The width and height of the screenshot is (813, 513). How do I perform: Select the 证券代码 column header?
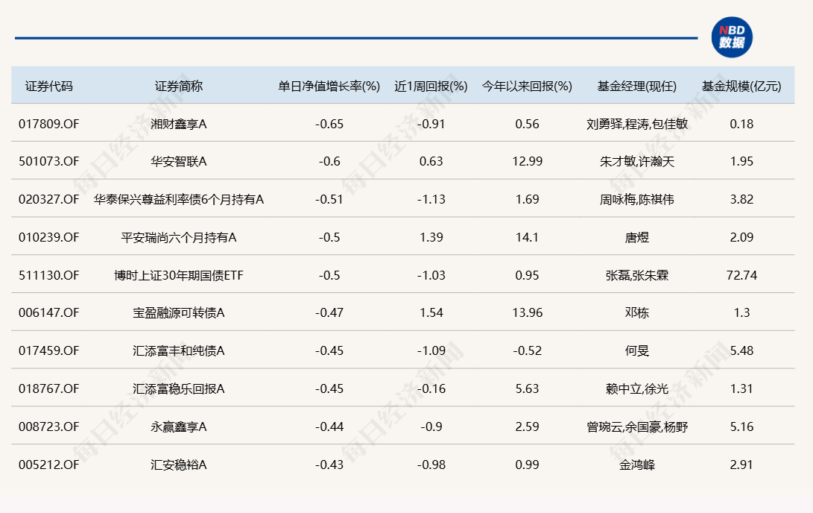pyautogui.click(x=48, y=86)
